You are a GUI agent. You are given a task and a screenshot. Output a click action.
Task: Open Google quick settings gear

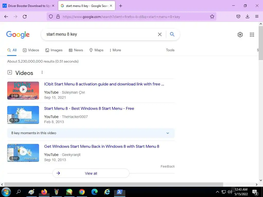240,35
